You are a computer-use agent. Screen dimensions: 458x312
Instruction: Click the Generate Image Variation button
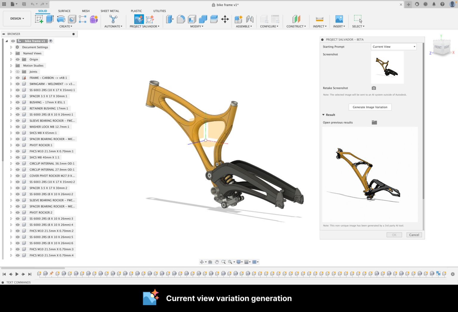pyautogui.click(x=370, y=107)
